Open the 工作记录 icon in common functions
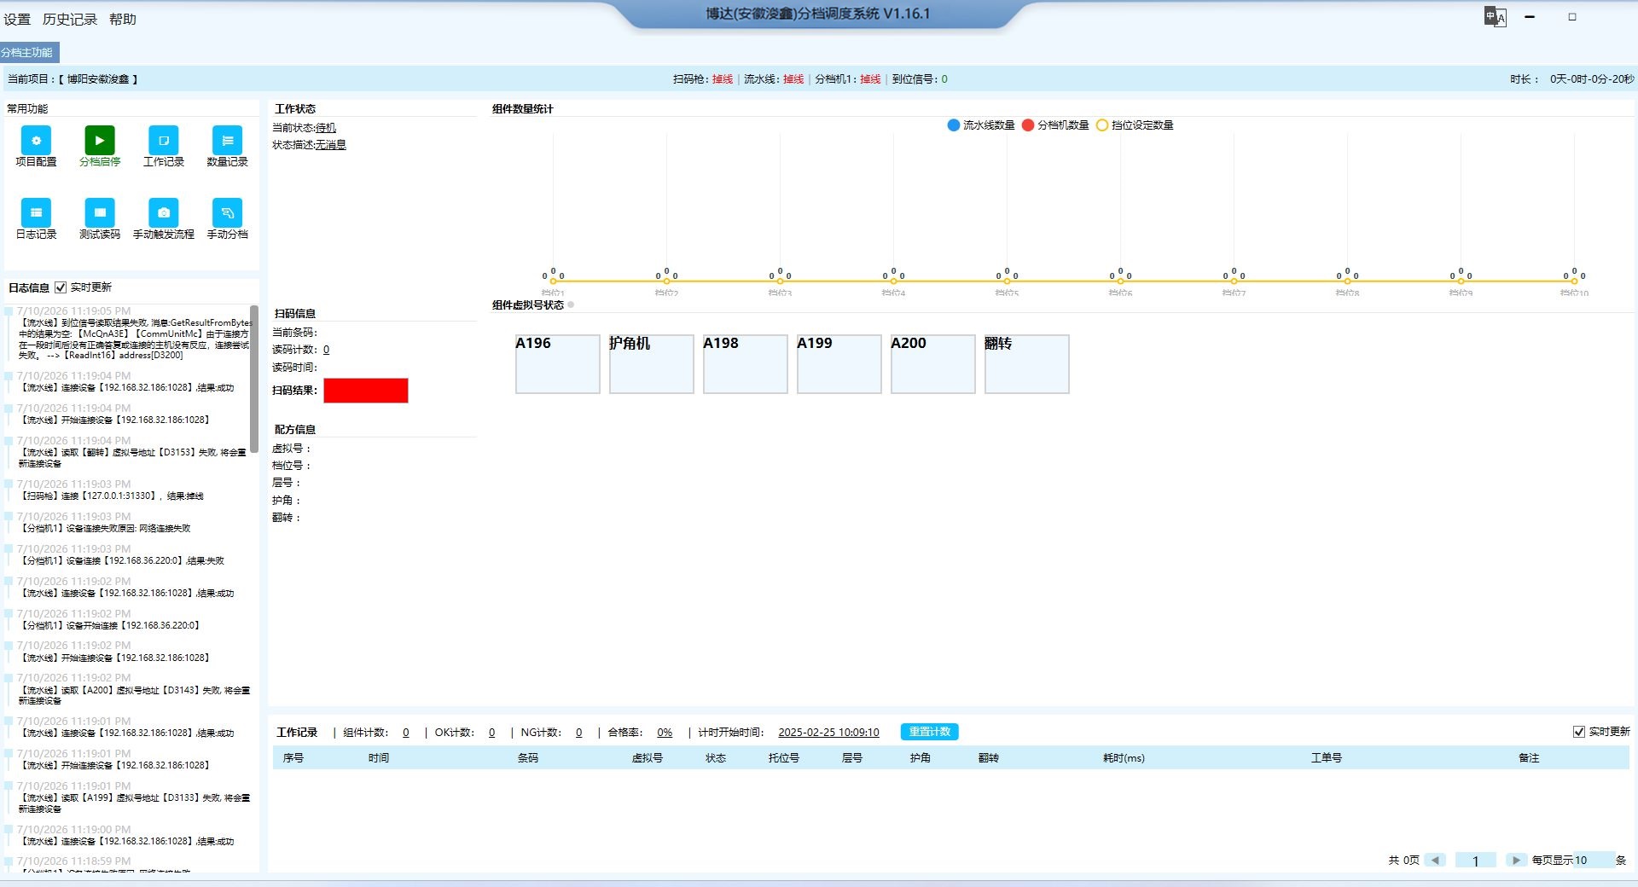This screenshot has width=1638, height=887. click(164, 141)
